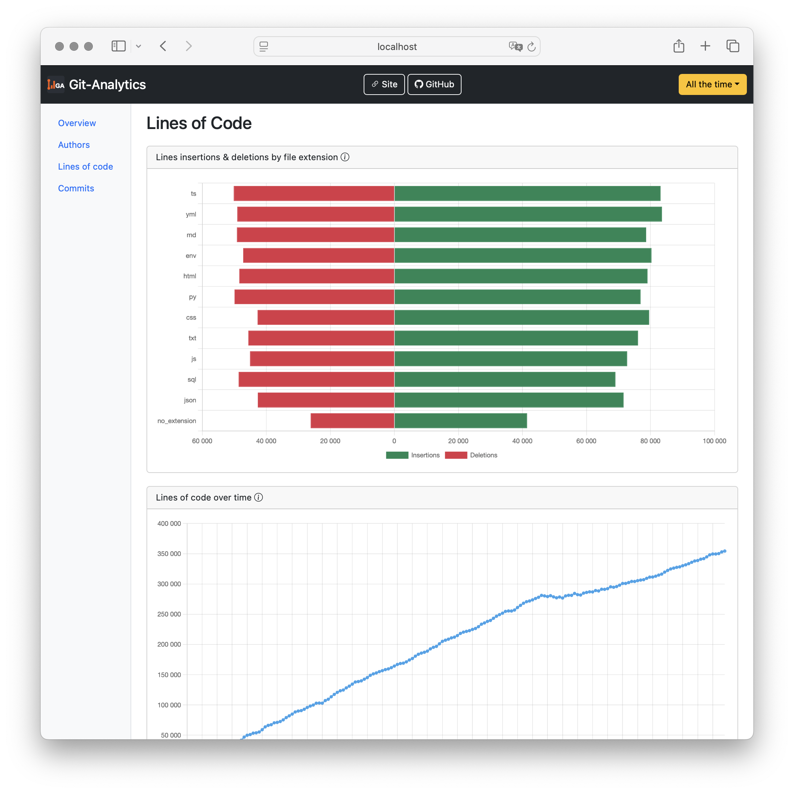Click the translate icon in the address bar
Viewport: 794px width, 793px height.
pyautogui.click(x=515, y=46)
